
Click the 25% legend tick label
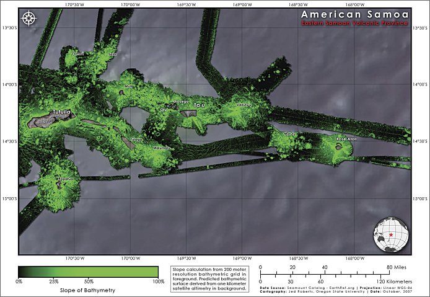[x=54, y=281]
